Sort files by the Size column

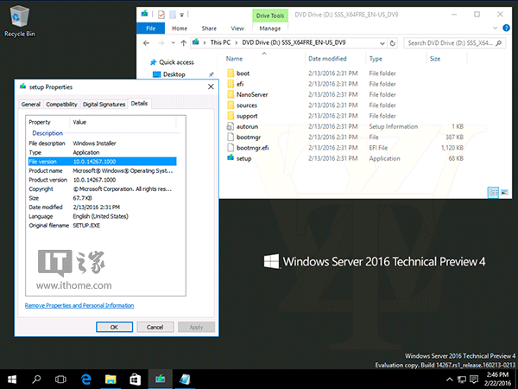435,59
